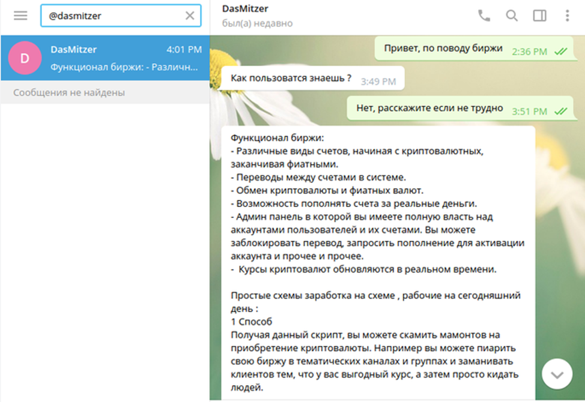Click the long "Функционал биржи" message bubble
The height and width of the screenshot is (402, 585).
pyautogui.click(x=377, y=258)
